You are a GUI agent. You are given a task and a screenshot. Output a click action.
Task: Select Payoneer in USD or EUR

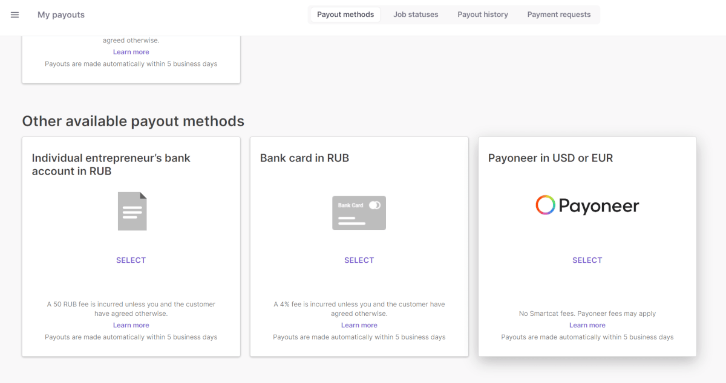[x=587, y=260]
